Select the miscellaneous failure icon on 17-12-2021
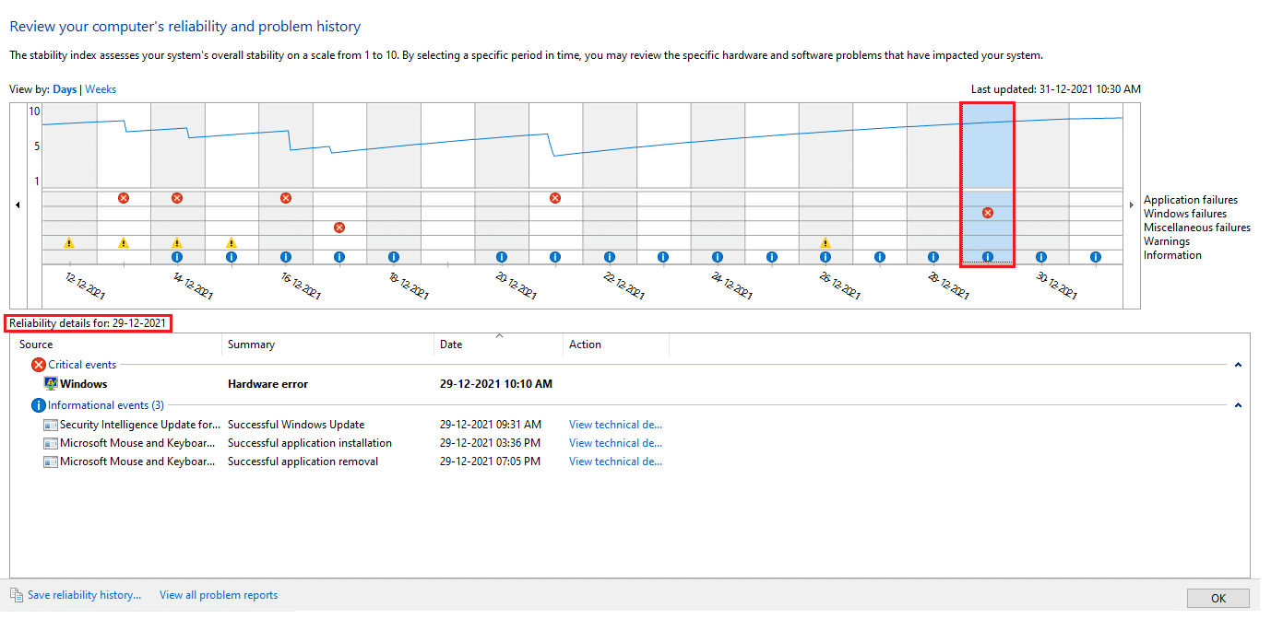The height and width of the screenshot is (619, 1271). (x=339, y=228)
